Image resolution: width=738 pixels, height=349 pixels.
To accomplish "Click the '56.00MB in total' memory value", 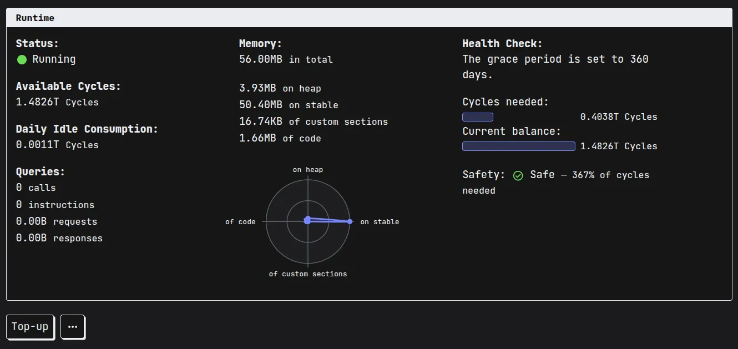I will coord(285,59).
